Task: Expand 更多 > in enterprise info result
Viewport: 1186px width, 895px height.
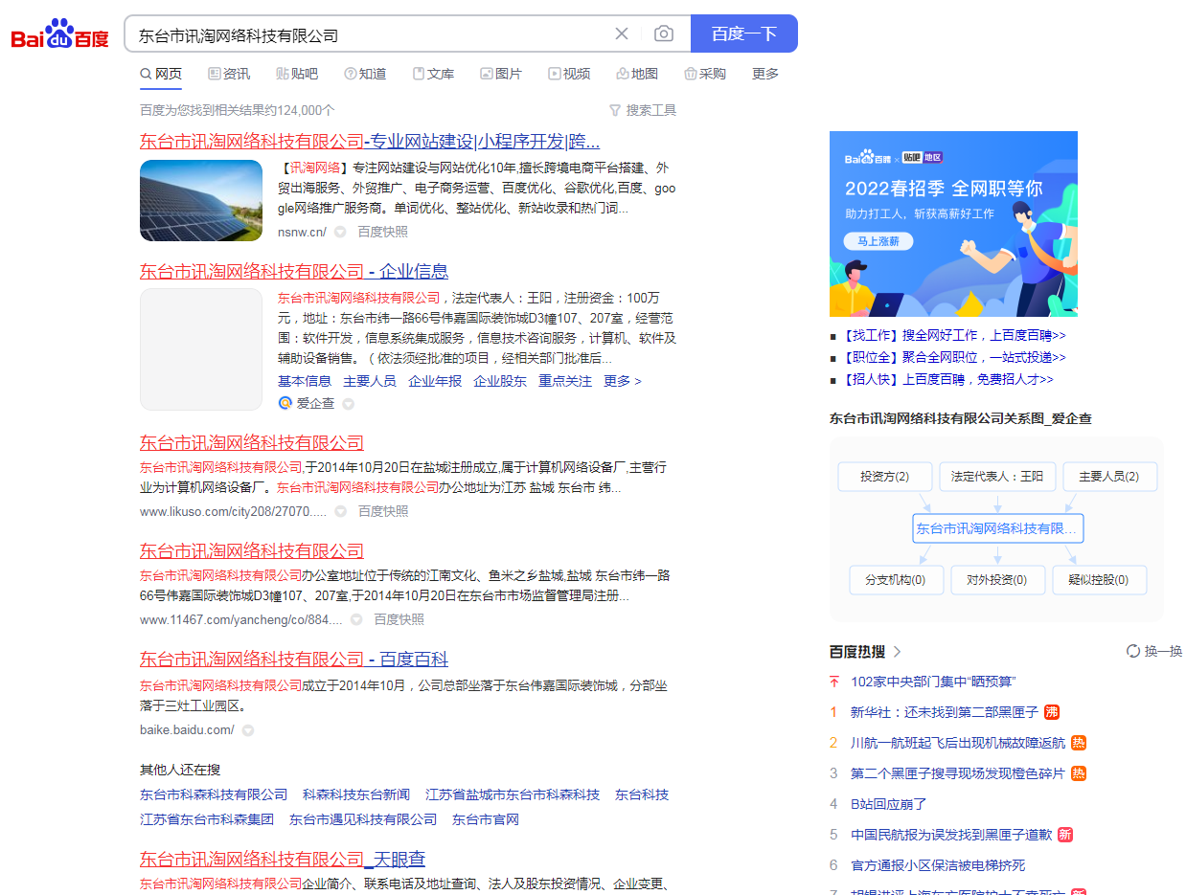Action: [x=623, y=381]
